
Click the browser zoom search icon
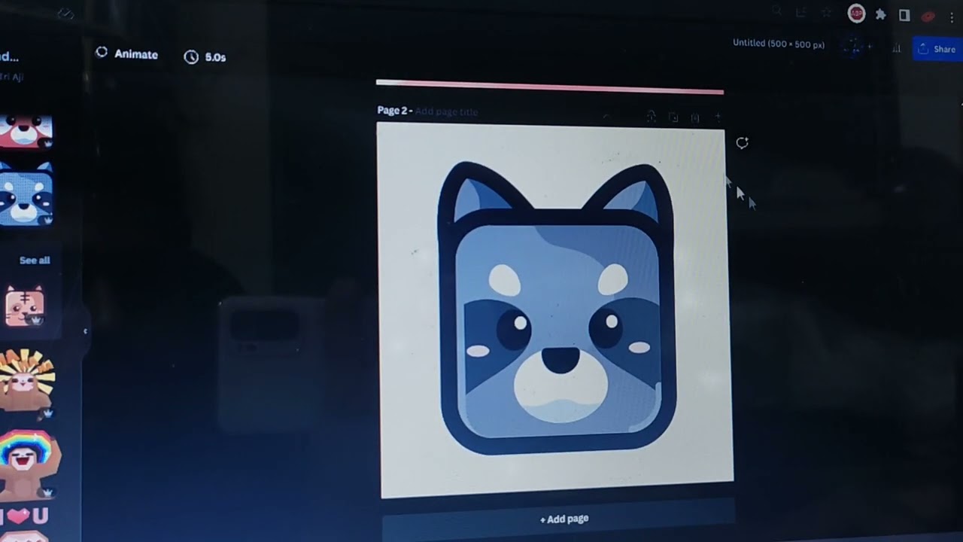point(777,11)
